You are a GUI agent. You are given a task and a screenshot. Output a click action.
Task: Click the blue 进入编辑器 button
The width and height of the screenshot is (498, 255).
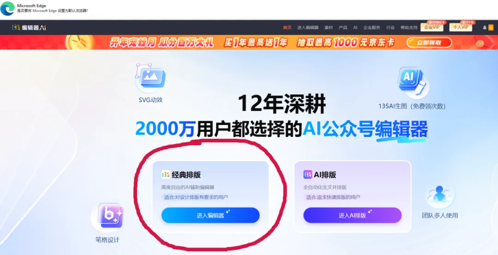pyautogui.click(x=210, y=215)
